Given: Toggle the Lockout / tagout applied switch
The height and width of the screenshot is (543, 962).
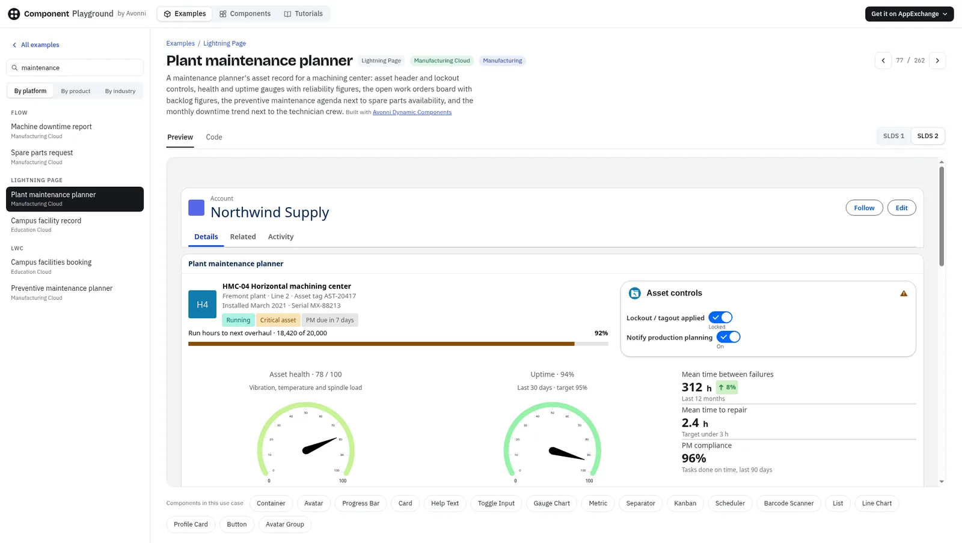Looking at the screenshot, I should [x=720, y=317].
